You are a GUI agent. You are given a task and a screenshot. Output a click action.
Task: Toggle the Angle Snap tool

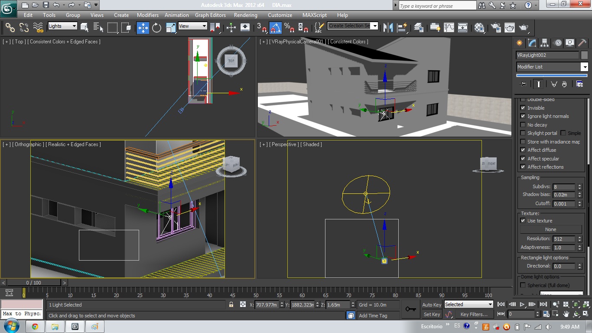pos(276,28)
